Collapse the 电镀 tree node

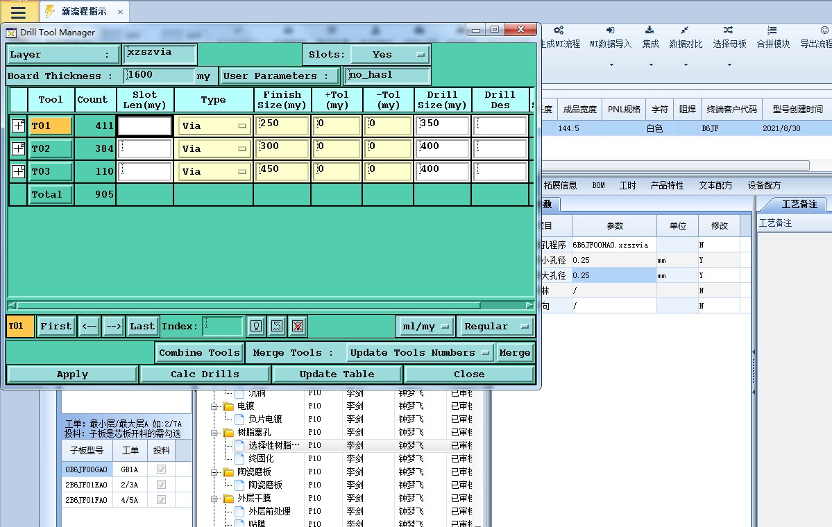tap(214, 406)
